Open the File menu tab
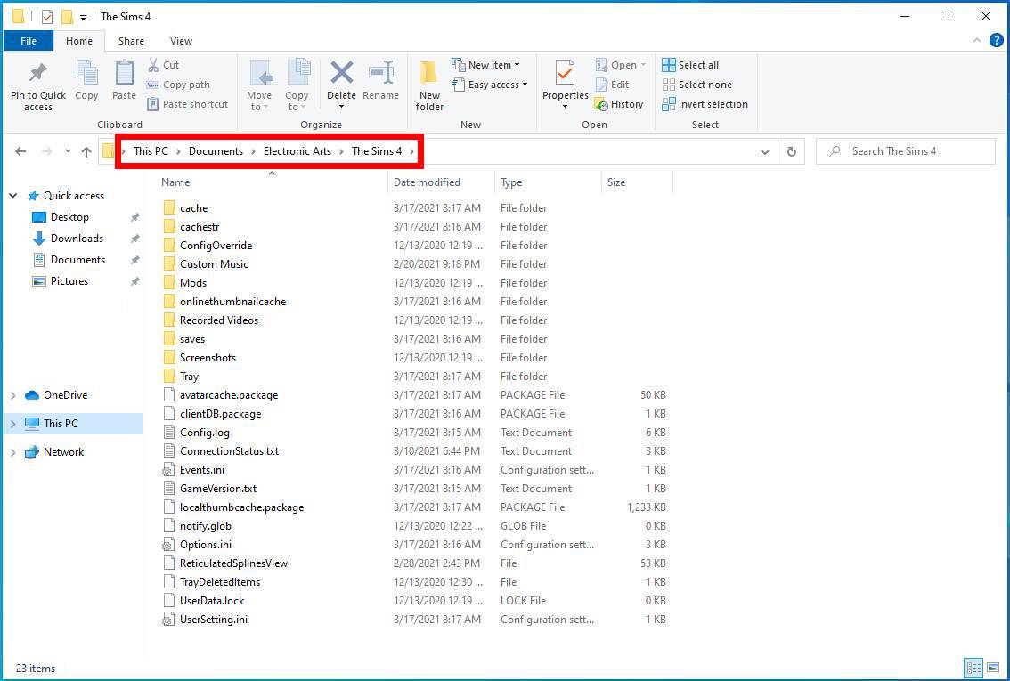This screenshot has height=681, width=1010. point(29,41)
